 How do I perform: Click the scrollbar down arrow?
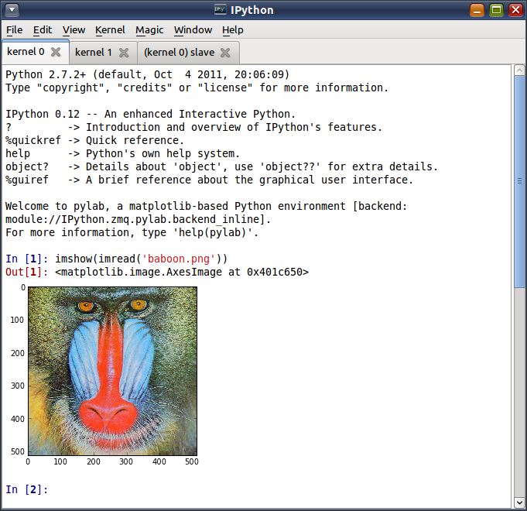pyautogui.click(x=519, y=502)
